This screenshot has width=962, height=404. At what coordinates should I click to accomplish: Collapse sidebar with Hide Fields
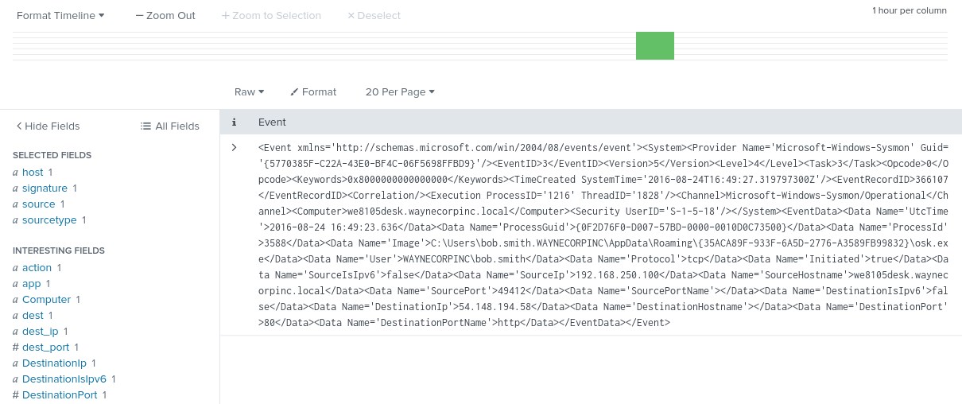(48, 126)
